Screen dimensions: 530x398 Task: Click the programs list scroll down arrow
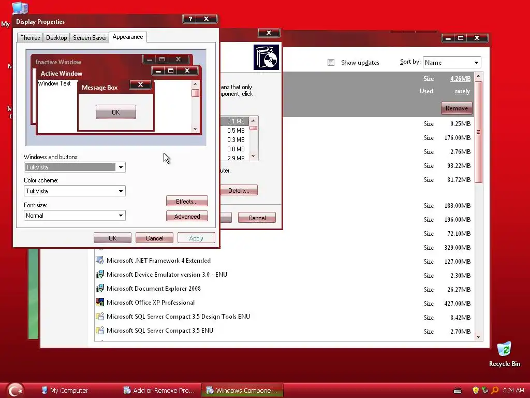coord(478,337)
